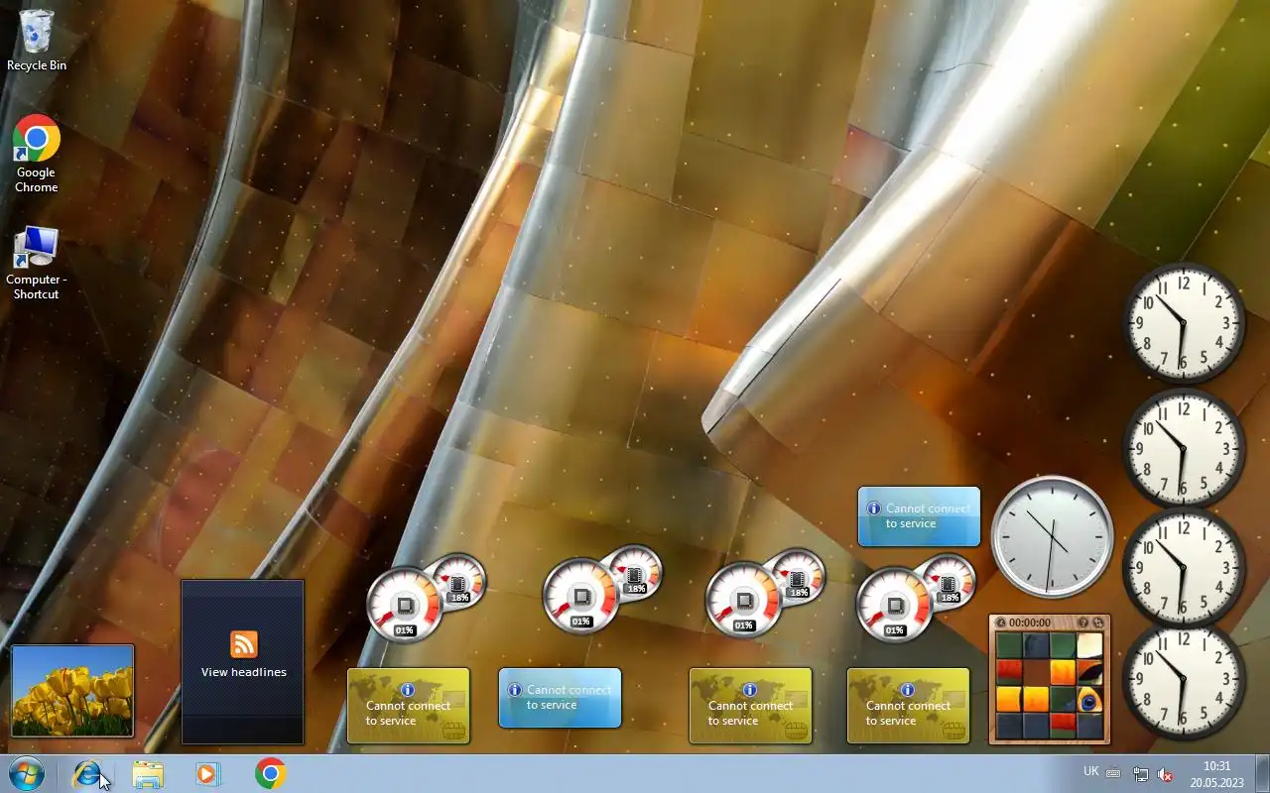Click the silver-faced analog clock gadget
The image size is (1270, 793).
pyautogui.click(x=1052, y=536)
